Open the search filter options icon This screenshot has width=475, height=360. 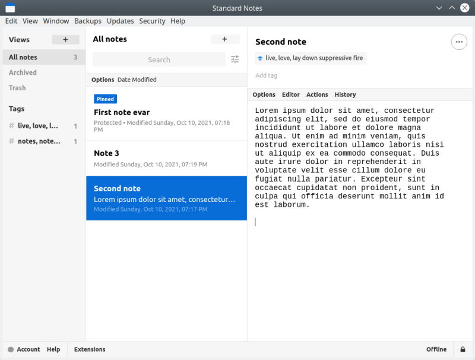coord(235,59)
